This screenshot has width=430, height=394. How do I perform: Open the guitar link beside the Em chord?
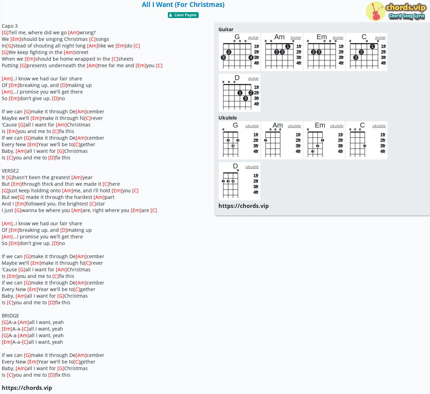tap(338, 37)
